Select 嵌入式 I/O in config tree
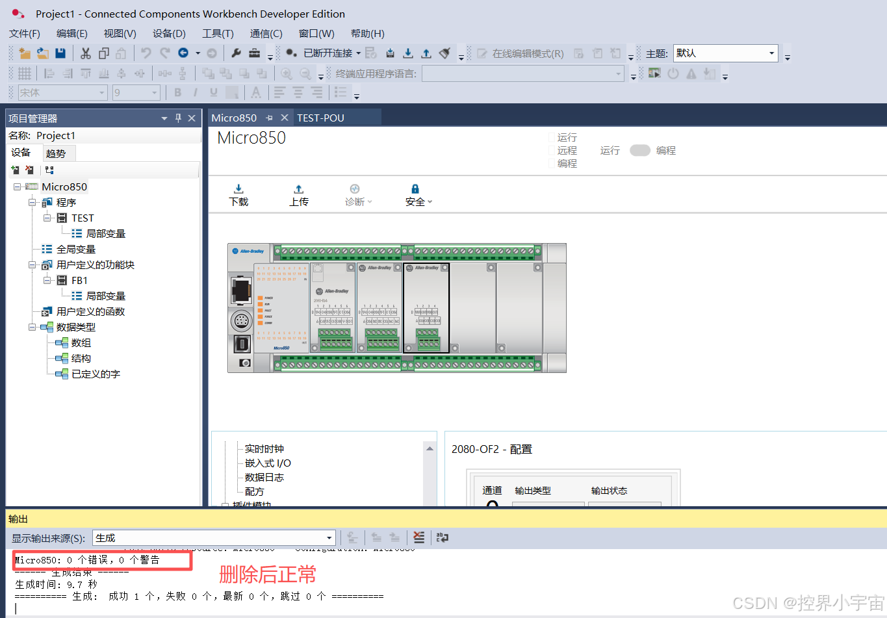This screenshot has width=887, height=618. (x=268, y=463)
